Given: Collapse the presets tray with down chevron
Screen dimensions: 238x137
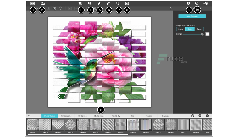Looking at the screenshot, I should click(29, 116).
